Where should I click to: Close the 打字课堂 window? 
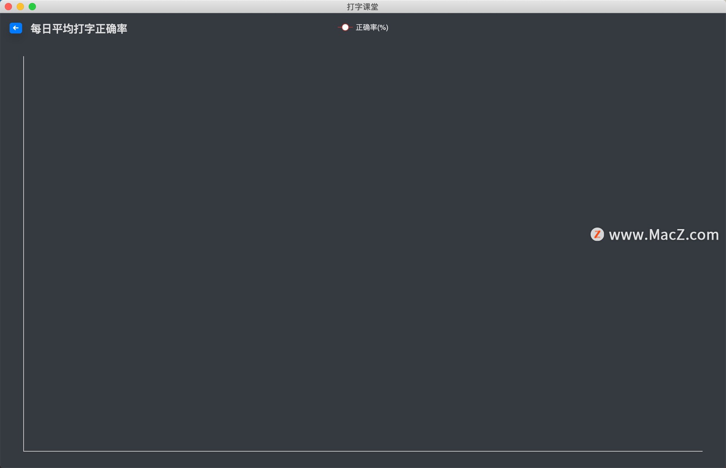point(8,6)
